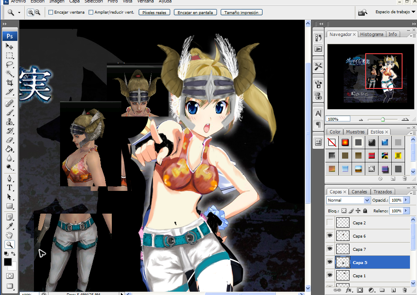Select the Hand tool
Screen dimensions: 417x295
(10, 235)
